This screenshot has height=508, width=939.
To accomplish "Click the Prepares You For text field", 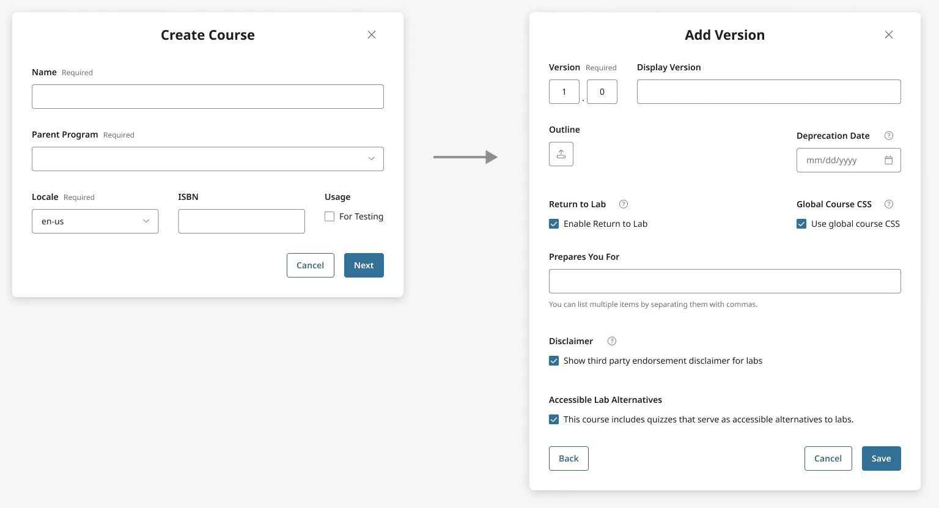I will (x=724, y=281).
